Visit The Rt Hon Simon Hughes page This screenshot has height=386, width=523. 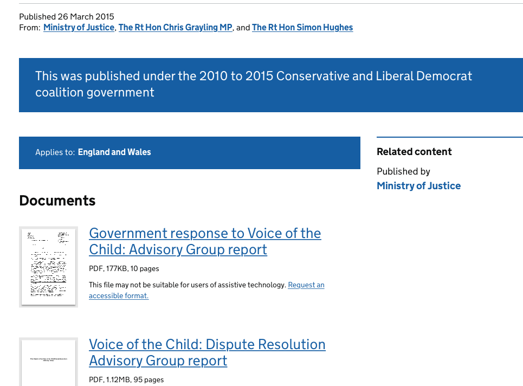(302, 28)
